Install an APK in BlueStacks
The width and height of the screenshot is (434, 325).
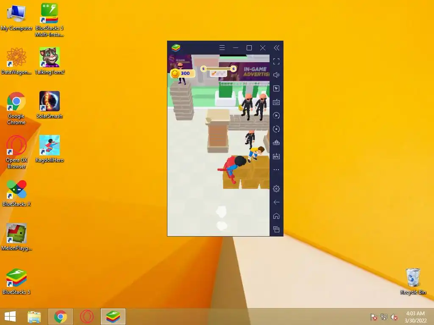(276, 156)
